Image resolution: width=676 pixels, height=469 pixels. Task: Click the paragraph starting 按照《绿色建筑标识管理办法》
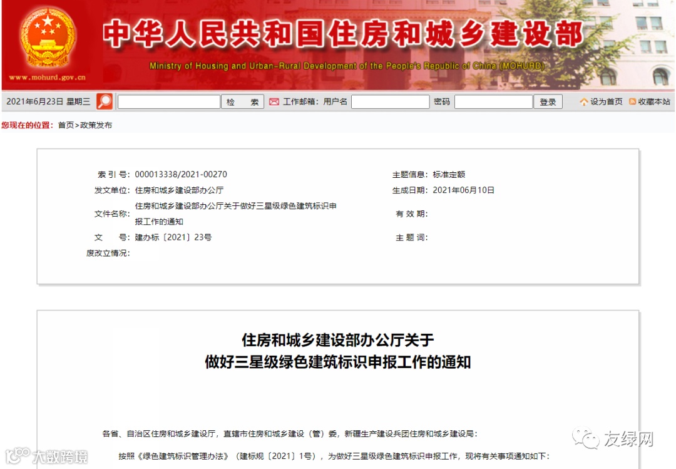click(334, 456)
